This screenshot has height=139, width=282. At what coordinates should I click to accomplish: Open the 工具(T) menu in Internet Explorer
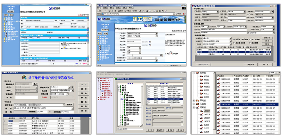click(x=125, y=8)
